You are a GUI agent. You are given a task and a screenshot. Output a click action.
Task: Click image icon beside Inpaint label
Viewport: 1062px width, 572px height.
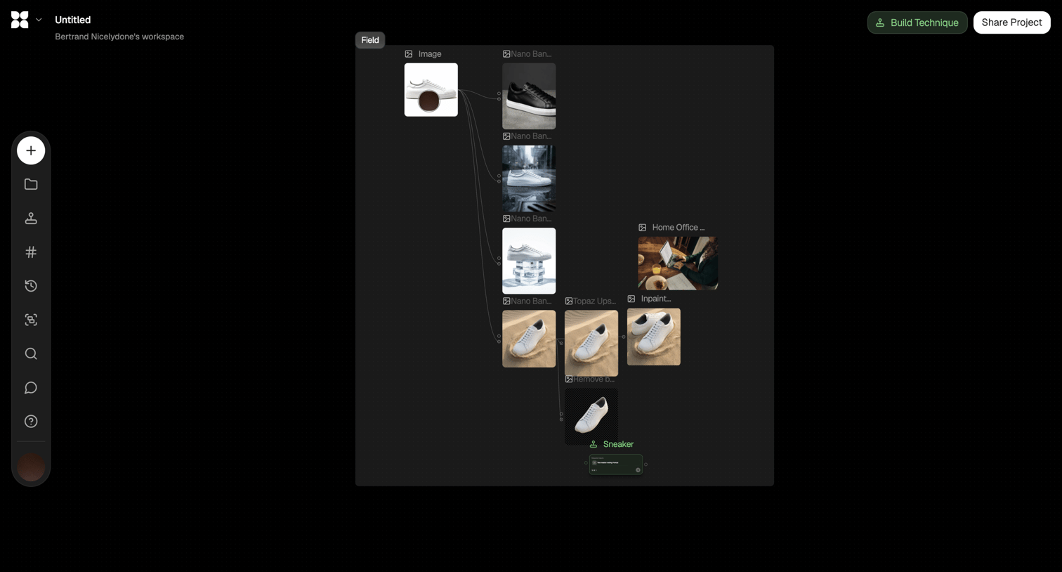pos(631,299)
